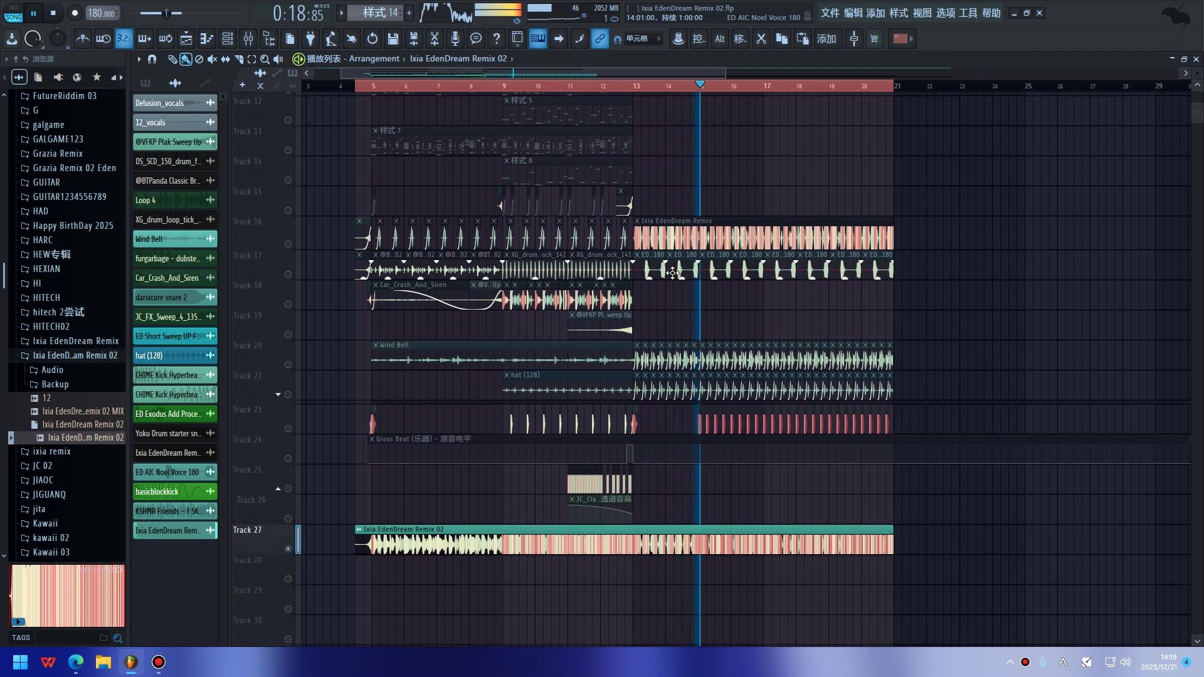The width and height of the screenshot is (1204, 677).
Task: Click the scissors render-as-audio icon
Action: [x=435, y=39]
